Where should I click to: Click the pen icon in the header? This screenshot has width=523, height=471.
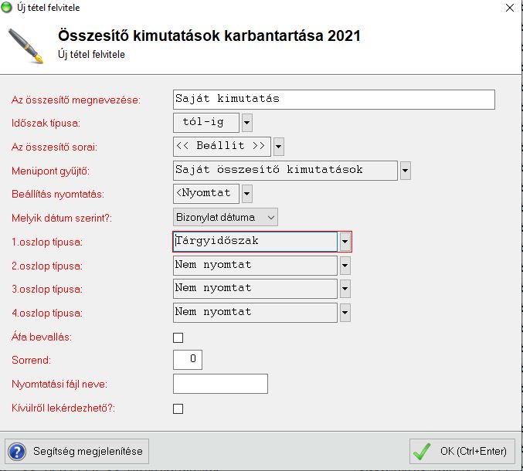pos(25,44)
